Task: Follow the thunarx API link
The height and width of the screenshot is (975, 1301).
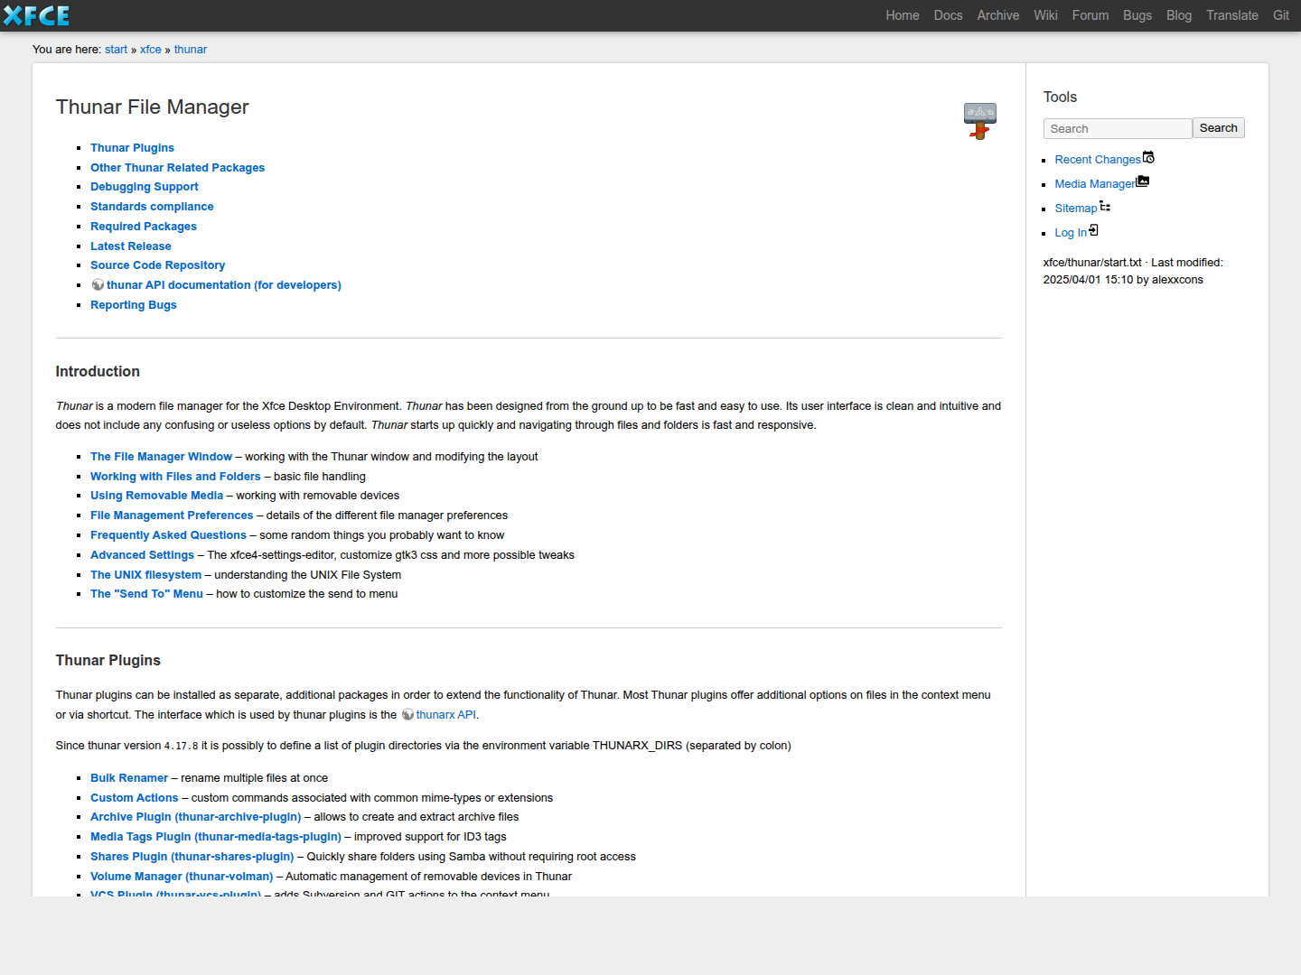Action: 445,715
